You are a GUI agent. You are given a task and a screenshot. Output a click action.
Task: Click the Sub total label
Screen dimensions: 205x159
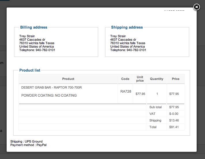tap(155, 107)
